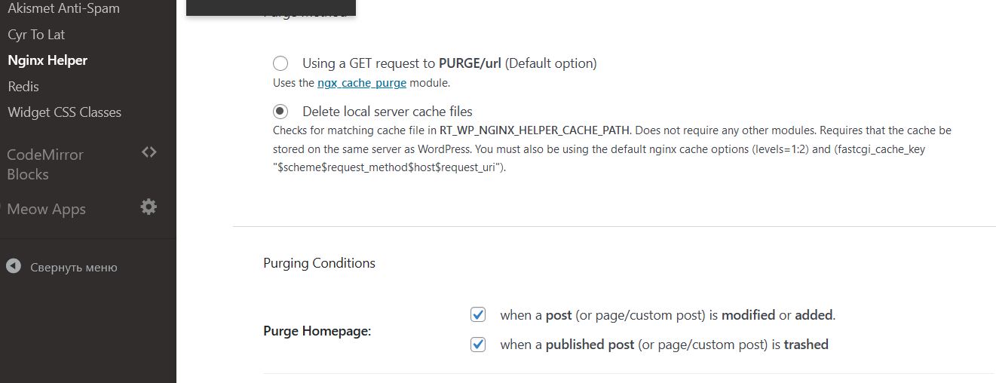Open Widget CSS Classes settings
The height and width of the screenshot is (383, 996).
[x=64, y=112]
